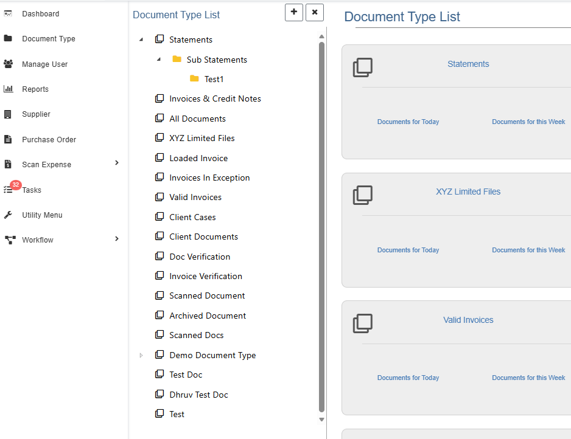Select Valid Invoices in the tree
Screen dimensions: 571x439
point(195,197)
